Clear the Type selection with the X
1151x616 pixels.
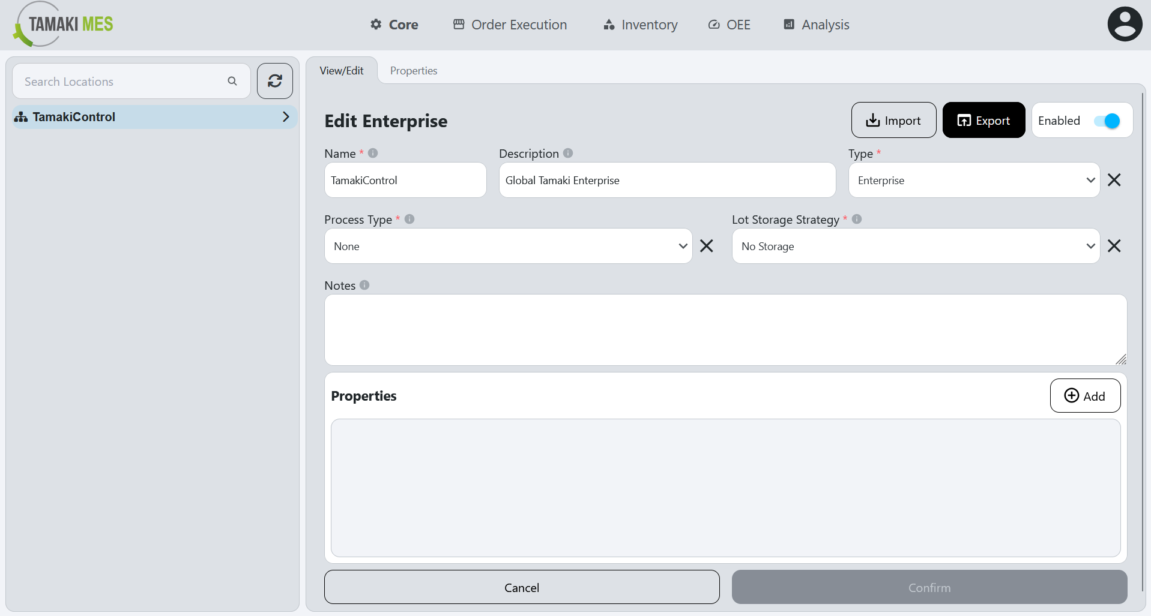[1114, 180]
